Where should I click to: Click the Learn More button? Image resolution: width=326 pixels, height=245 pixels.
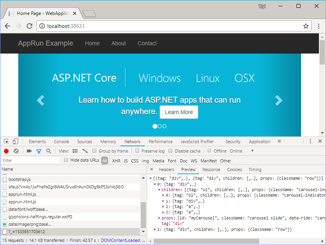179,112
